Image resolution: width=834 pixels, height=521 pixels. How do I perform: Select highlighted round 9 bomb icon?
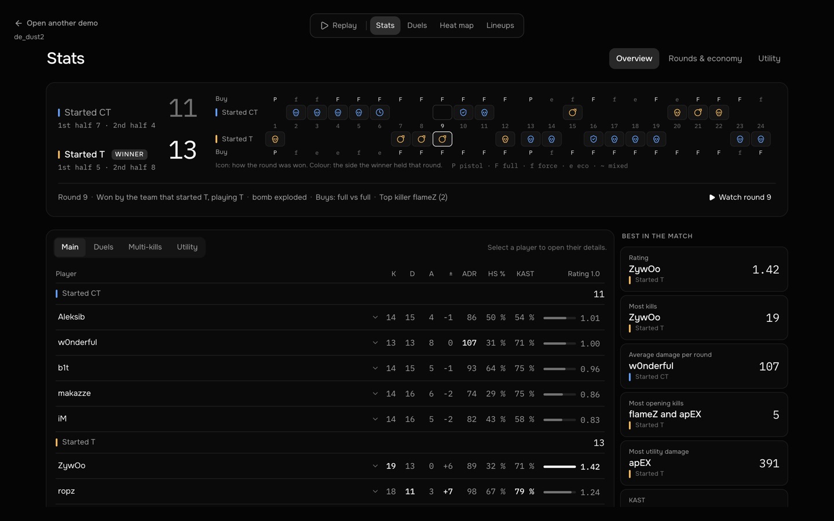(x=442, y=139)
